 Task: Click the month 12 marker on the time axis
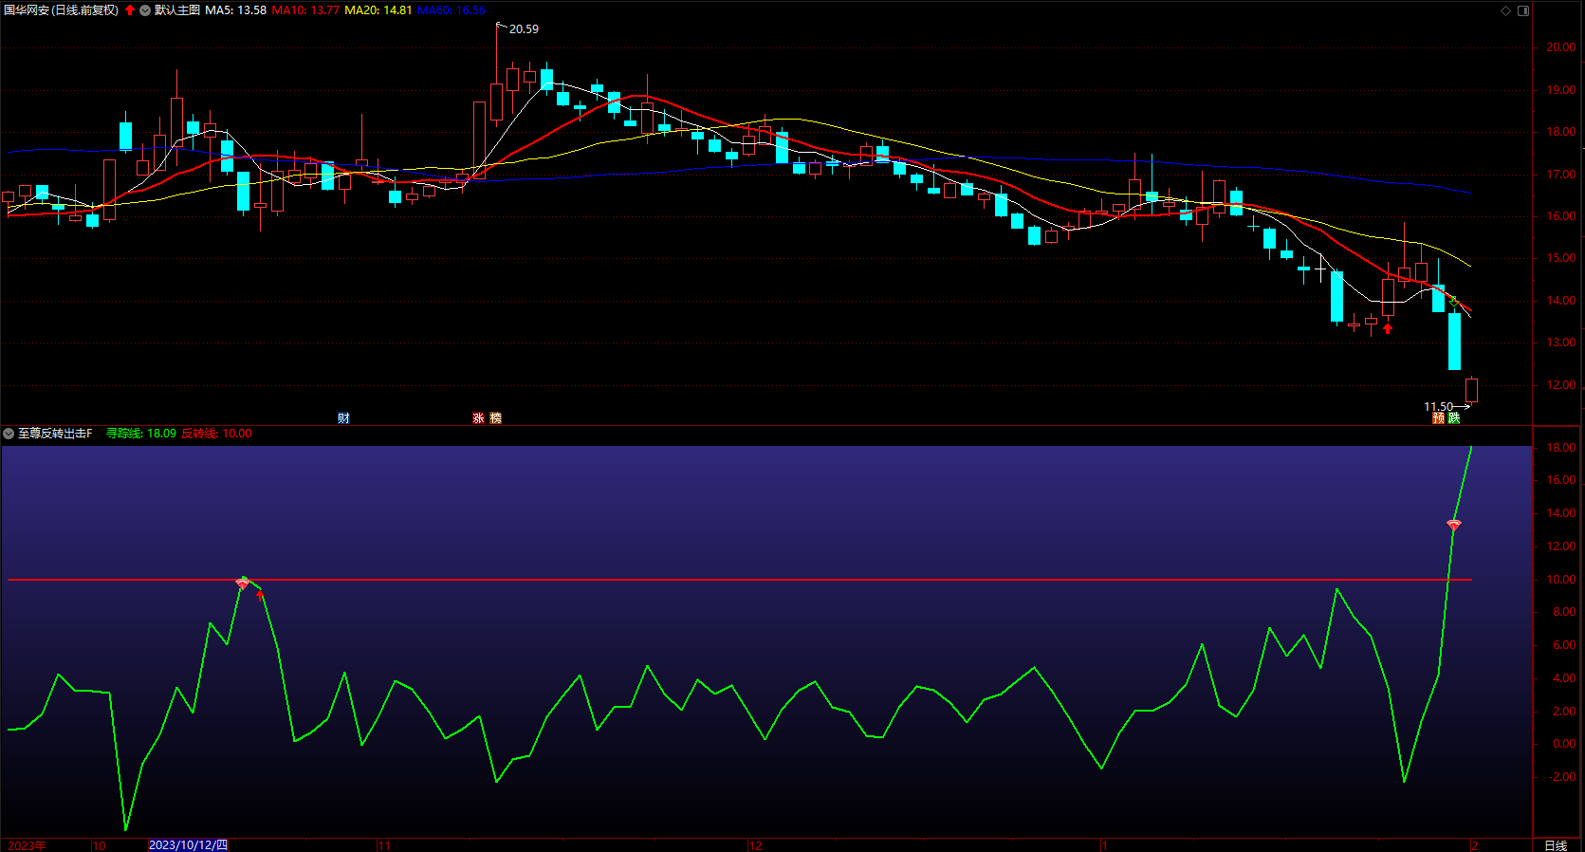755,845
